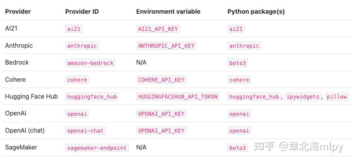Select the amazon-bedrock provider ID
This screenshot has width=352, height=162.
(x=90, y=63)
